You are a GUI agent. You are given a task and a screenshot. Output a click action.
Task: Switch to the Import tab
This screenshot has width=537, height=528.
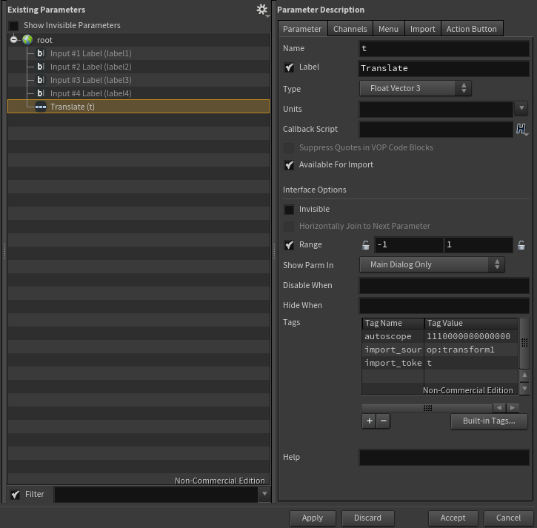[423, 29]
